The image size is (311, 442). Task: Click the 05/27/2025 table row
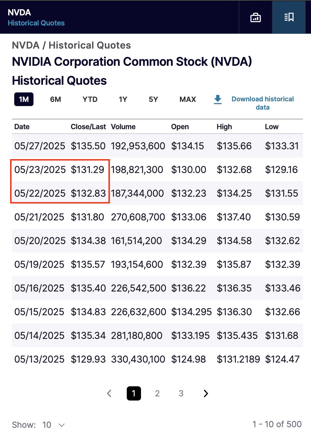click(157, 146)
